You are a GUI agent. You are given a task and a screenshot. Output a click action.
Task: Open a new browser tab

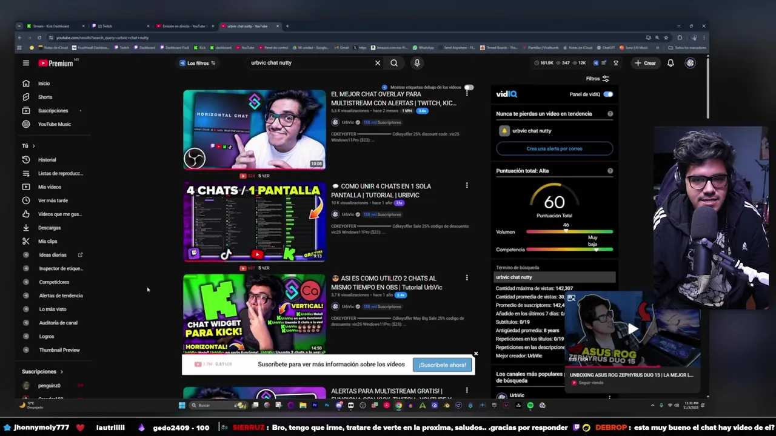pyautogui.click(x=287, y=26)
